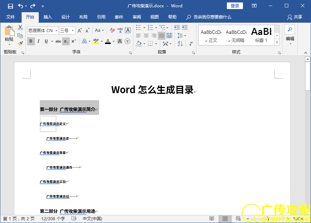Increase paragraph indent
The width and height of the screenshot is (311, 223).
point(185,27)
